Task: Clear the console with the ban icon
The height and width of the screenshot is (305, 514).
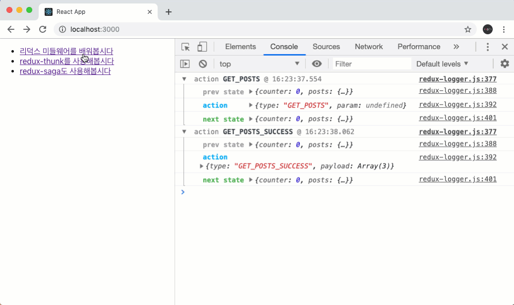Action: point(203,63)
